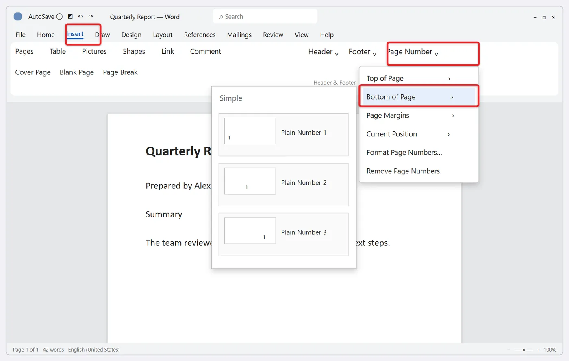Insert a Blank Page
Image resolution: width=569 pixels, height=361 pixels.
pos(77,72)
